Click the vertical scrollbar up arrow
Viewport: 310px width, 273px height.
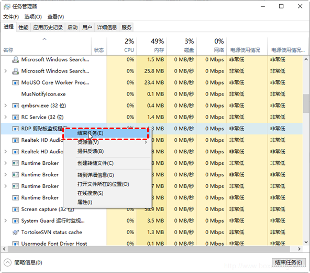pyautogui.click(x=306, y=59)
